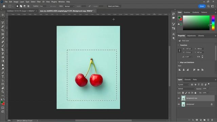Hide the Background copy layer

coord(179,98)
